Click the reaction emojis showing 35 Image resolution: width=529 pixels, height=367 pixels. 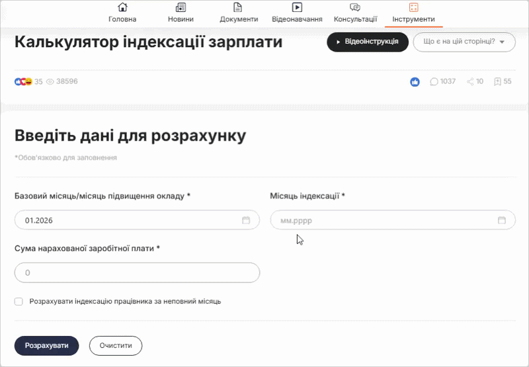click(23, 82)
